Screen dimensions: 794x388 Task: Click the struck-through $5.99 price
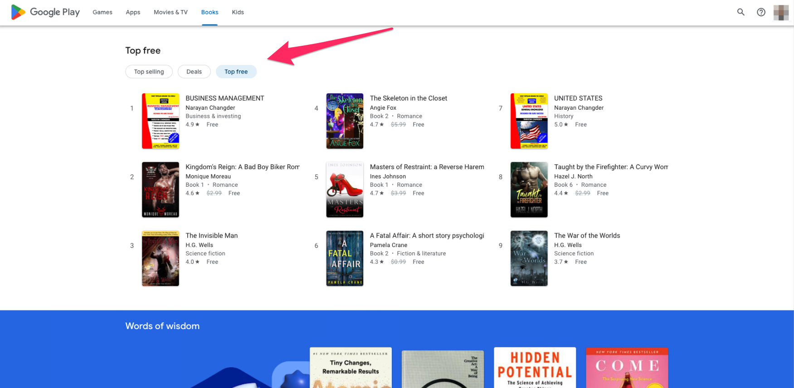(399, 125)
